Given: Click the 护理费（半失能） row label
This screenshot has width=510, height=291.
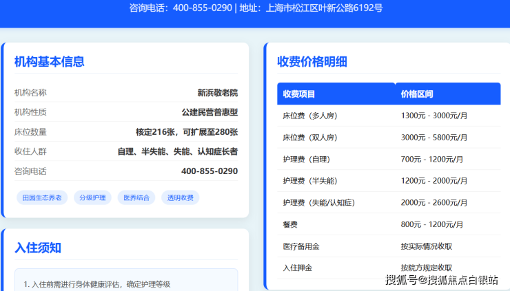Looking at the screenshot, I should [310, 181].
